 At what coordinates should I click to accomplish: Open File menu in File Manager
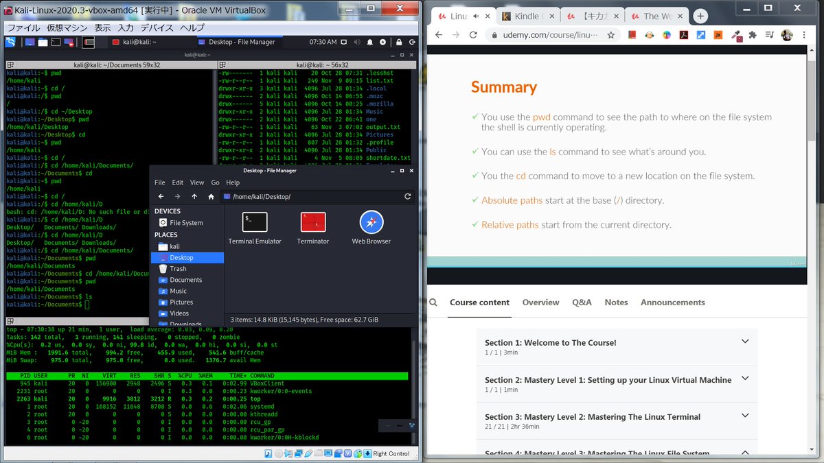point(159,182)
